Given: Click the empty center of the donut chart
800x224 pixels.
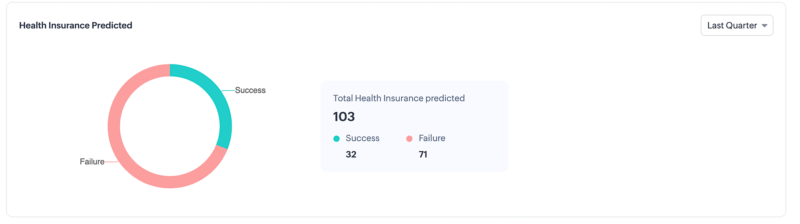Looking at the screenshot, I should 170,126.
